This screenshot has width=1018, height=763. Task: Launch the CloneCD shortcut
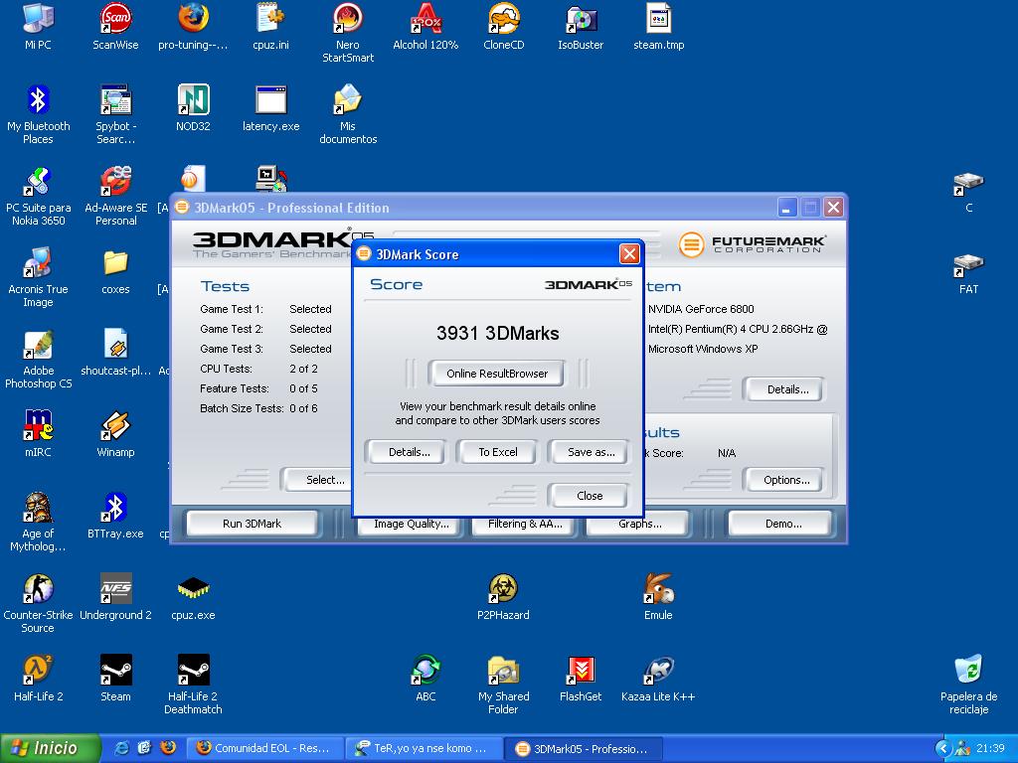[503, 19]
